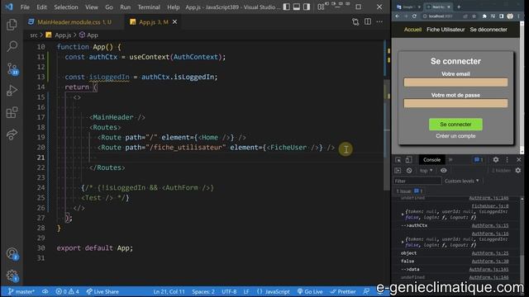Click the App.js breadcrumb segment
Screen dimensions: 529x297
point(59,35)
